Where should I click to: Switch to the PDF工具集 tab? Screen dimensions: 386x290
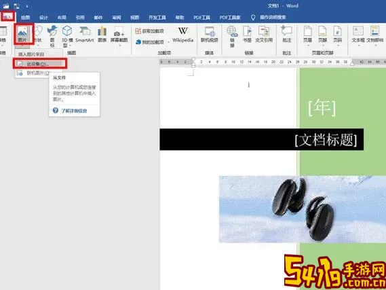tap(230, 18)
